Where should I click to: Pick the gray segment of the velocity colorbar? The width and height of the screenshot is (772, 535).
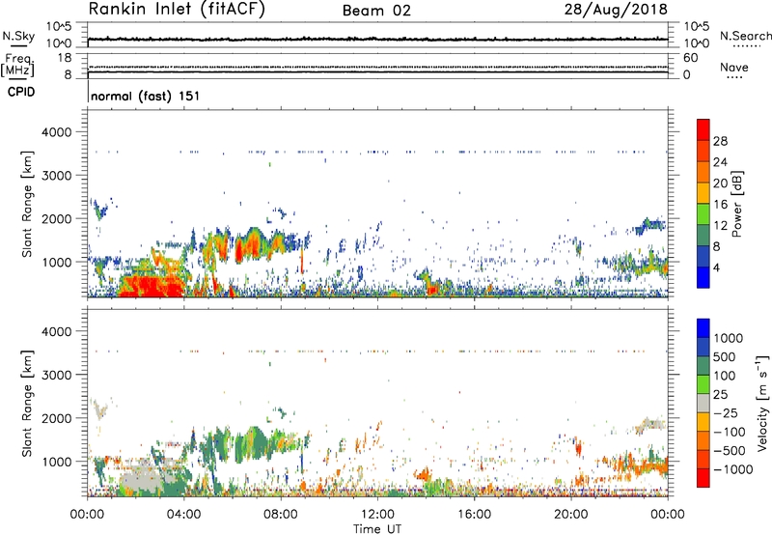tap(703, 403)
